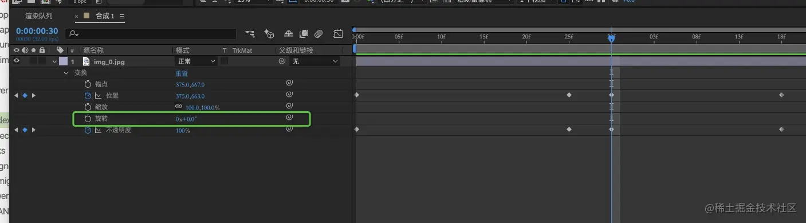Click the 位置 value 375.0,663.0

click(190, 96)
